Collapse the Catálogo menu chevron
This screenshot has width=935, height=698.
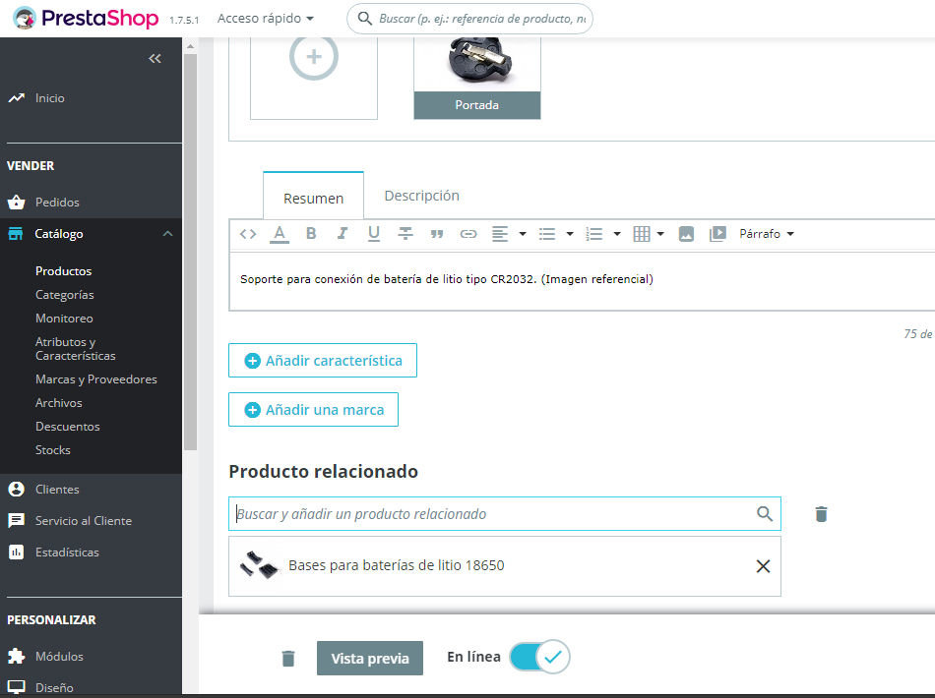[x=168, y=234]
